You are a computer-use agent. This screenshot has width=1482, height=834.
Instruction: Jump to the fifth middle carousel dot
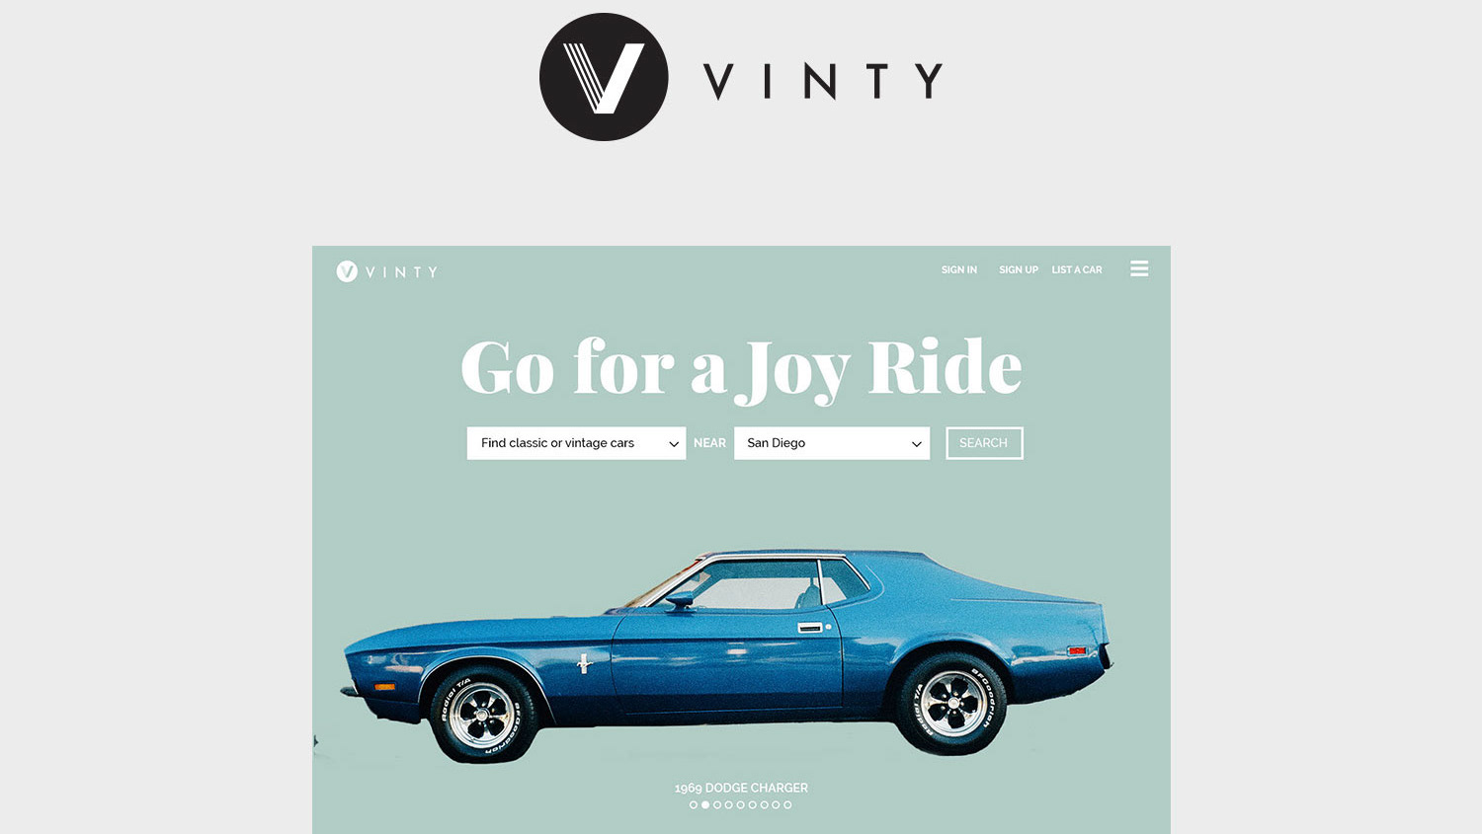[741, 805]
